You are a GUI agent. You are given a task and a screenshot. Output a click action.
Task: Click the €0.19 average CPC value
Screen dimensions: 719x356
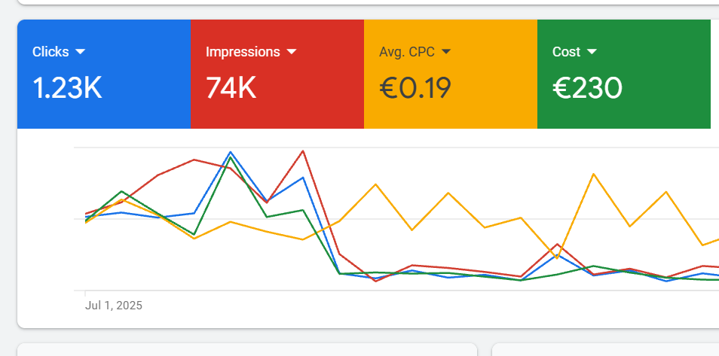tap(415, 88)
